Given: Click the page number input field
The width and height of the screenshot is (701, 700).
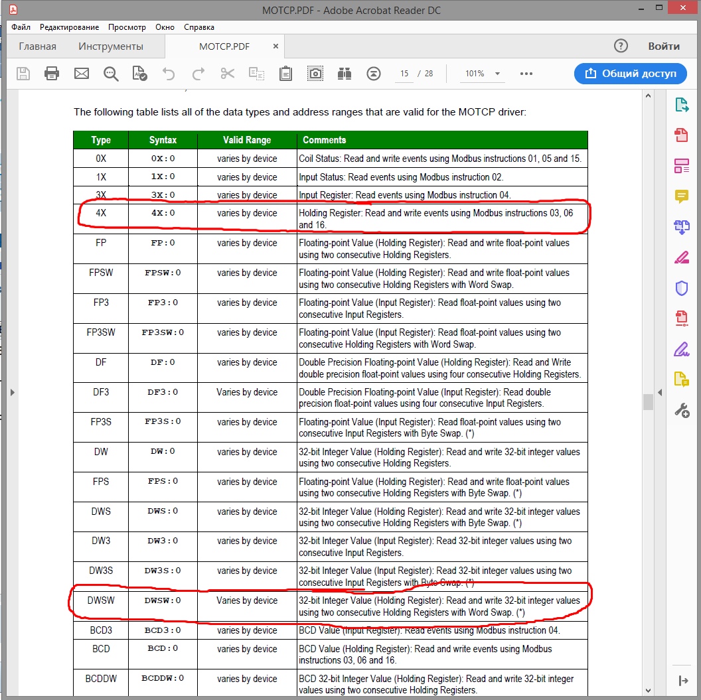Looking at the screenshot, I should [x=404, y=74].
